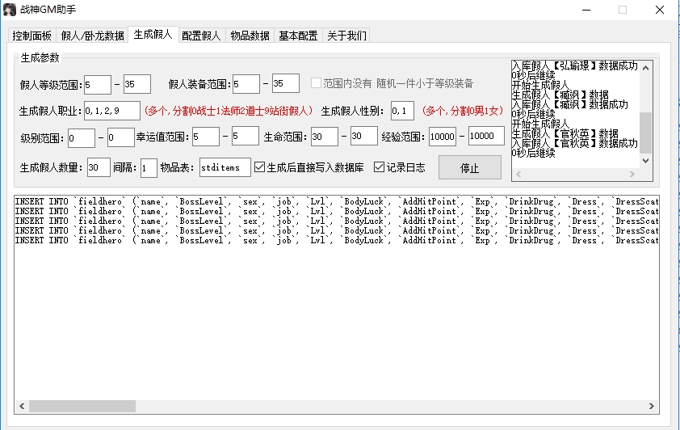Click 生命范围 minimum field
Screen dimensions: 680x430
(x=325, y=137)
